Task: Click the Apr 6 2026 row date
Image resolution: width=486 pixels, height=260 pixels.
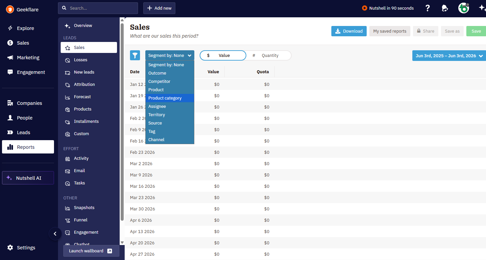Action: point(141,220)
